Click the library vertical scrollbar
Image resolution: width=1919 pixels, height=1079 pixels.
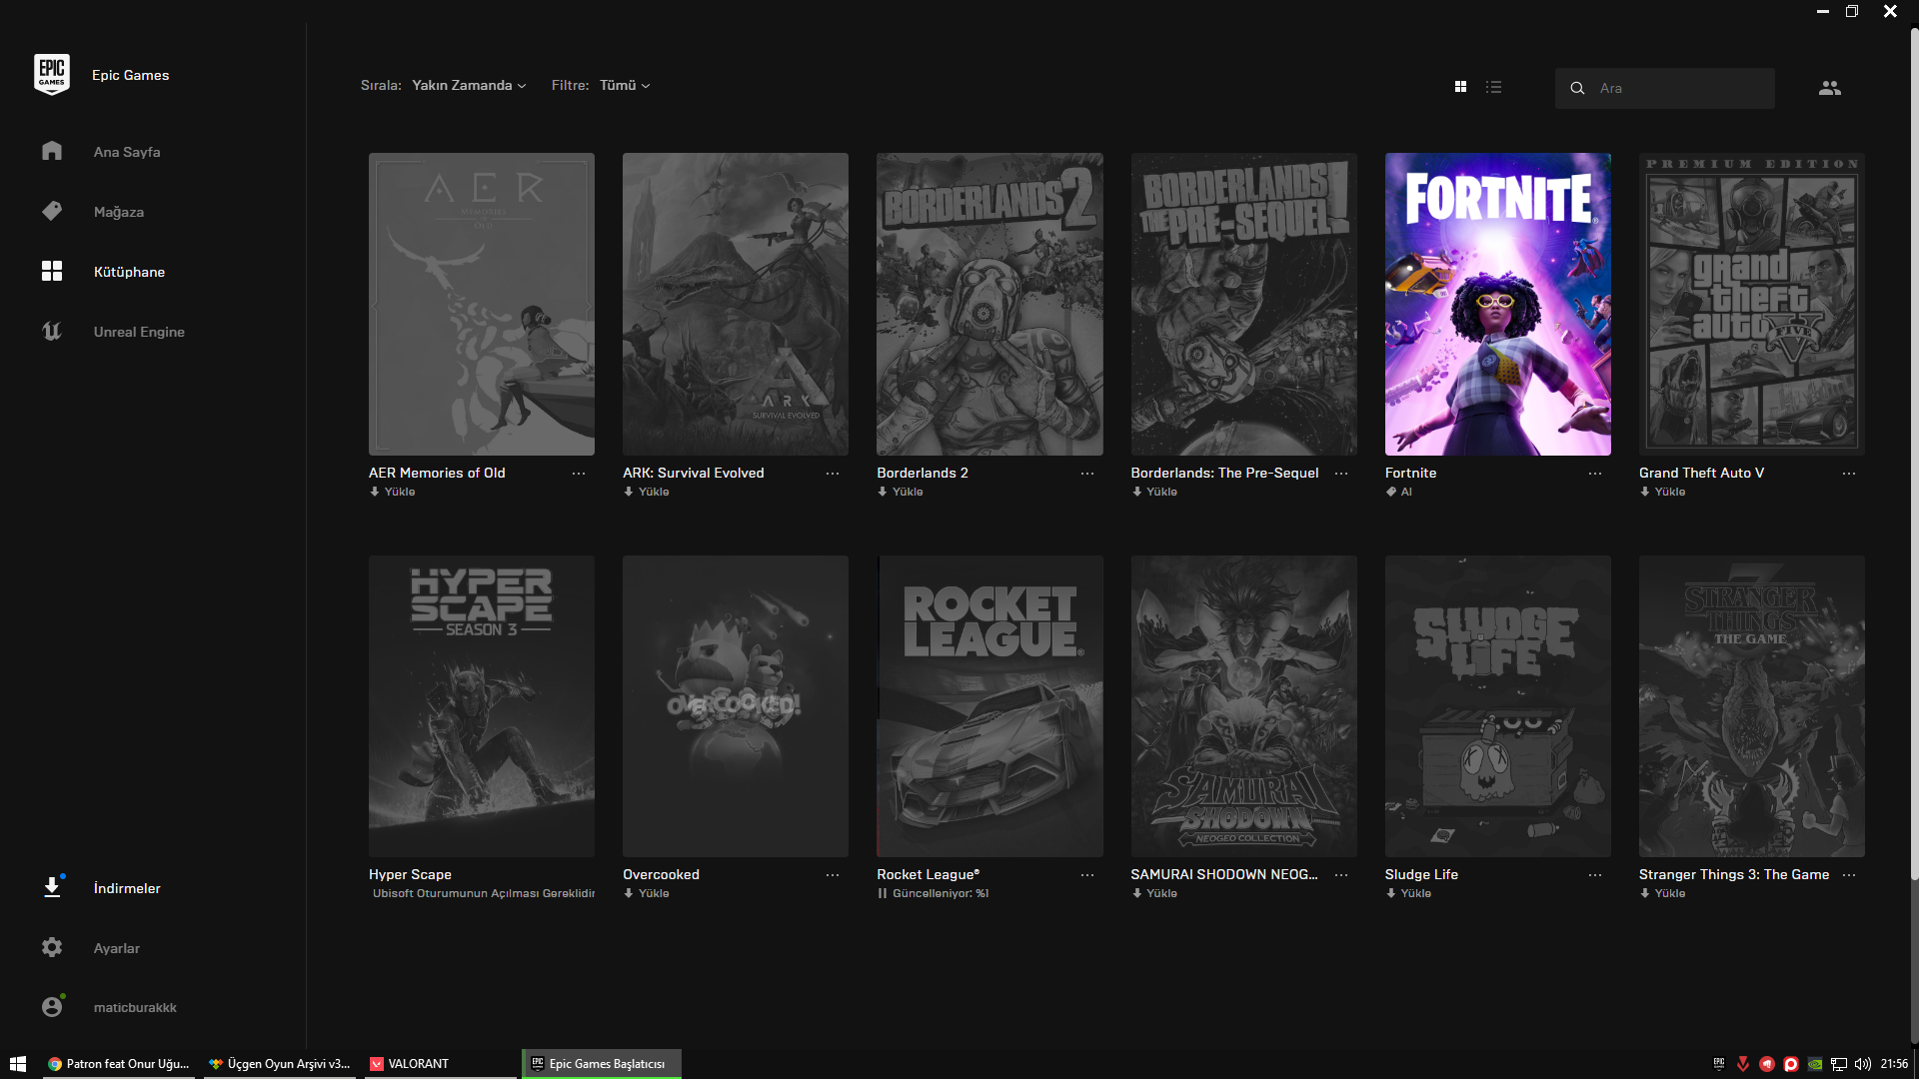click(x=1914, y=455)
